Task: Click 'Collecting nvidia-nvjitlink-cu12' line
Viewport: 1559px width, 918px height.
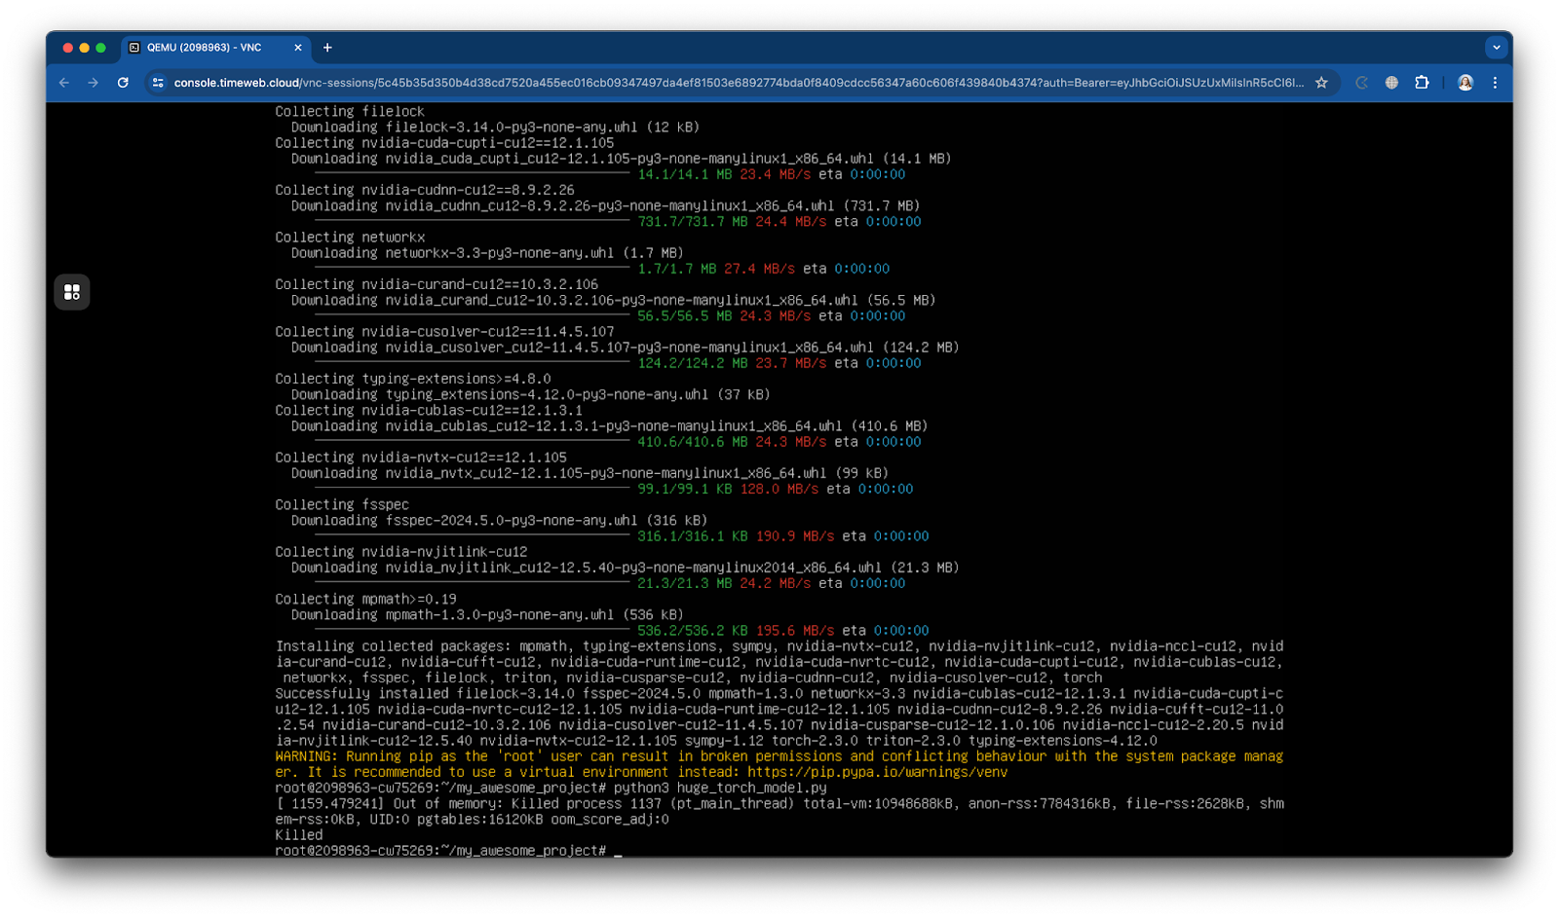Action: tap(400, 551)
